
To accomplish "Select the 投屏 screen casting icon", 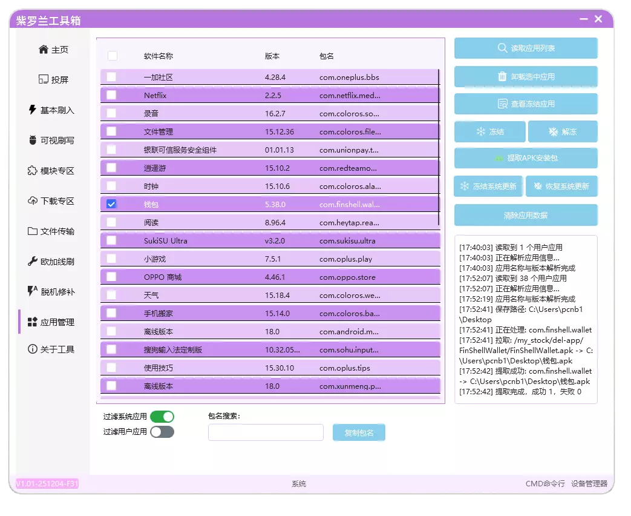I will coord(42,81).
